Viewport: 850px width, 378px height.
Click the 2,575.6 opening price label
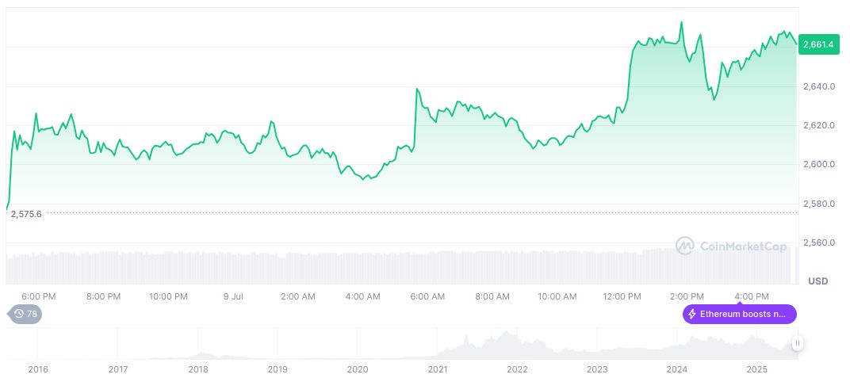26,214
